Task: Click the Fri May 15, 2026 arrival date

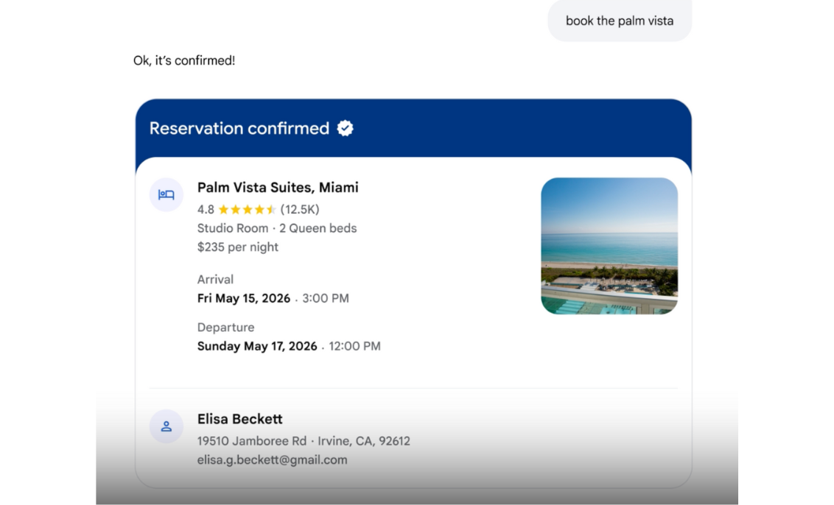Action: pos(244,298)
